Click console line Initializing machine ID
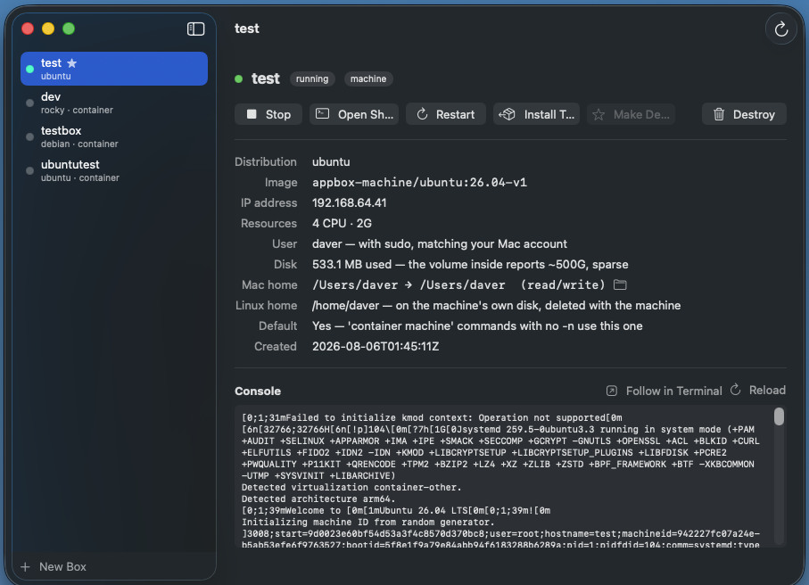809x585 pixels. [x=368, y=522]
